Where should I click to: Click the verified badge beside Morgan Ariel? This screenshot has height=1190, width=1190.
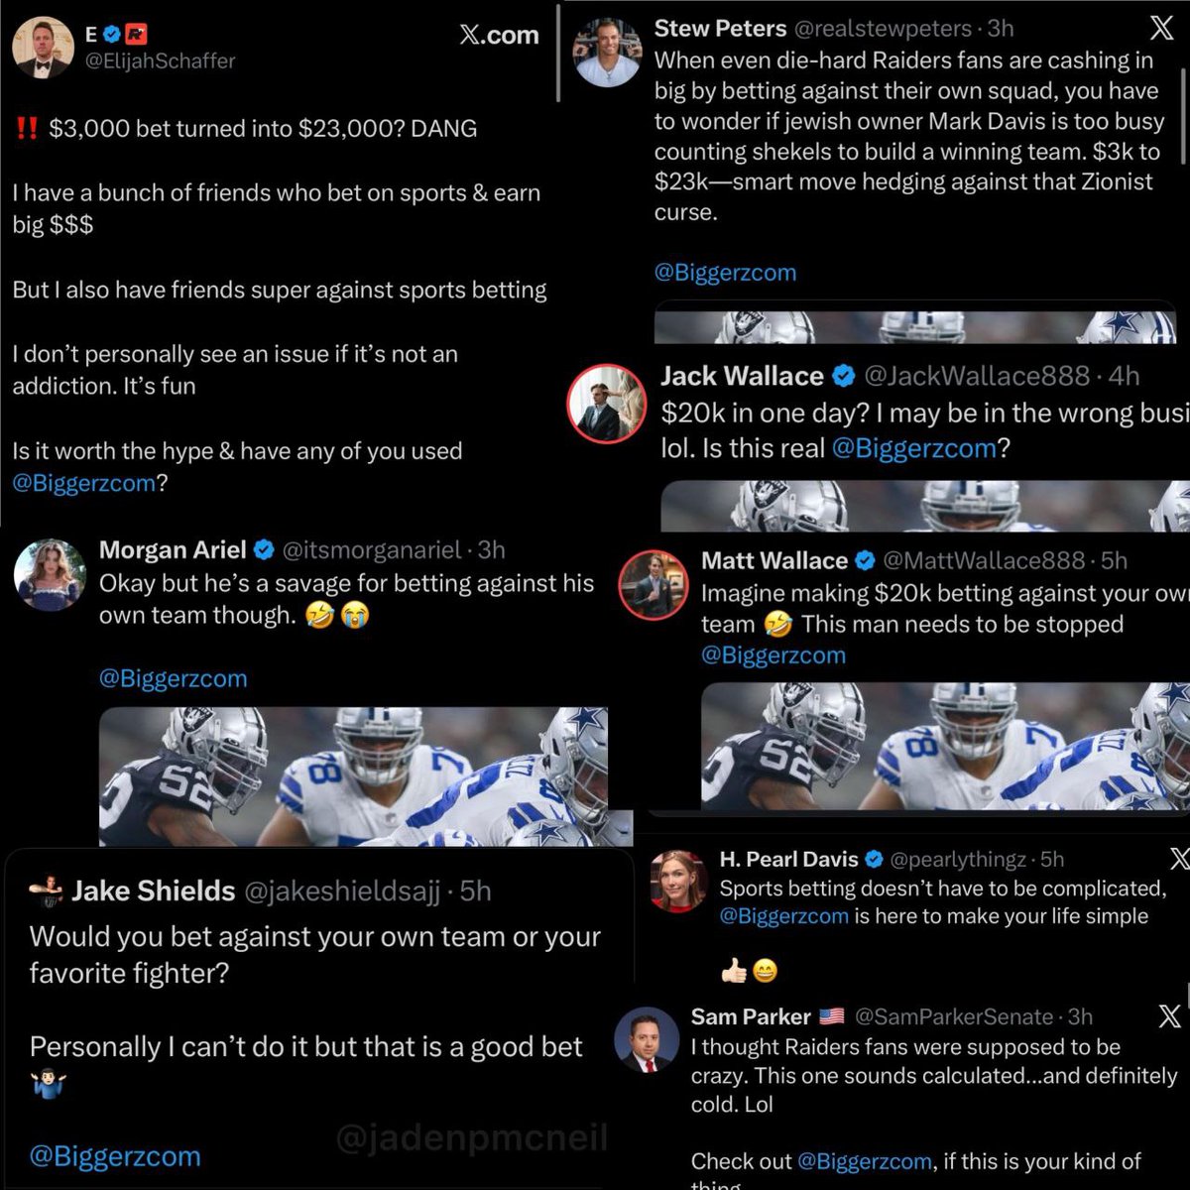coord(264,549)
